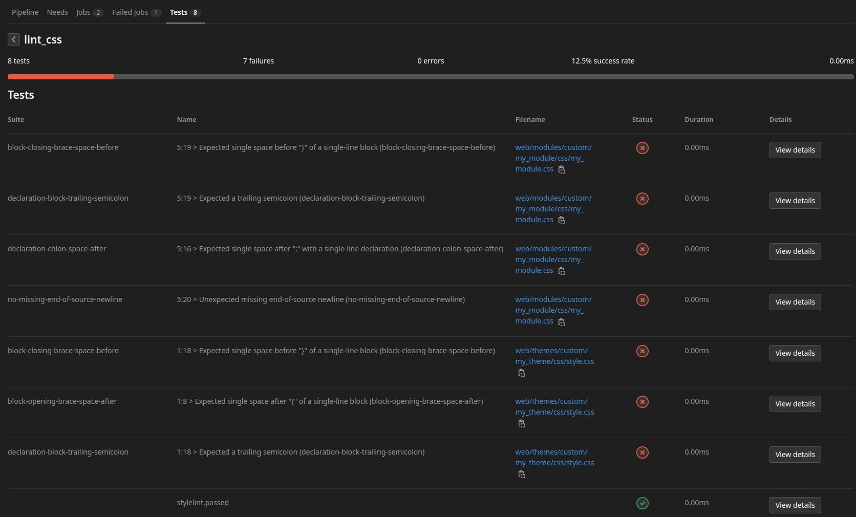
Task: Click failed status icon for block-opening-brace-space-after
Action: pyautogui.click(x=642, y=402)
